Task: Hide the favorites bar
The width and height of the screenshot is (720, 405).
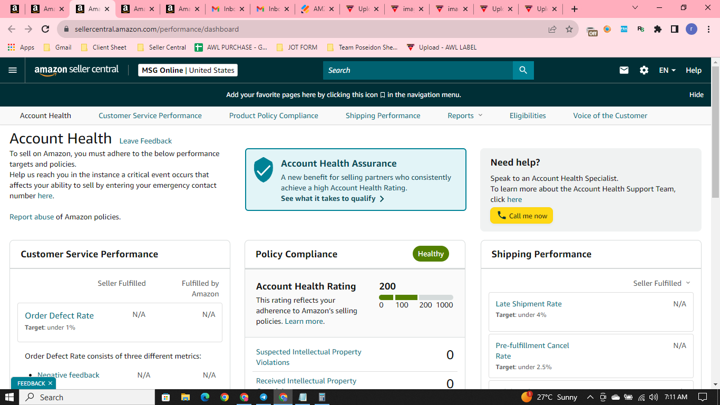Action: (x=696, y=95)
